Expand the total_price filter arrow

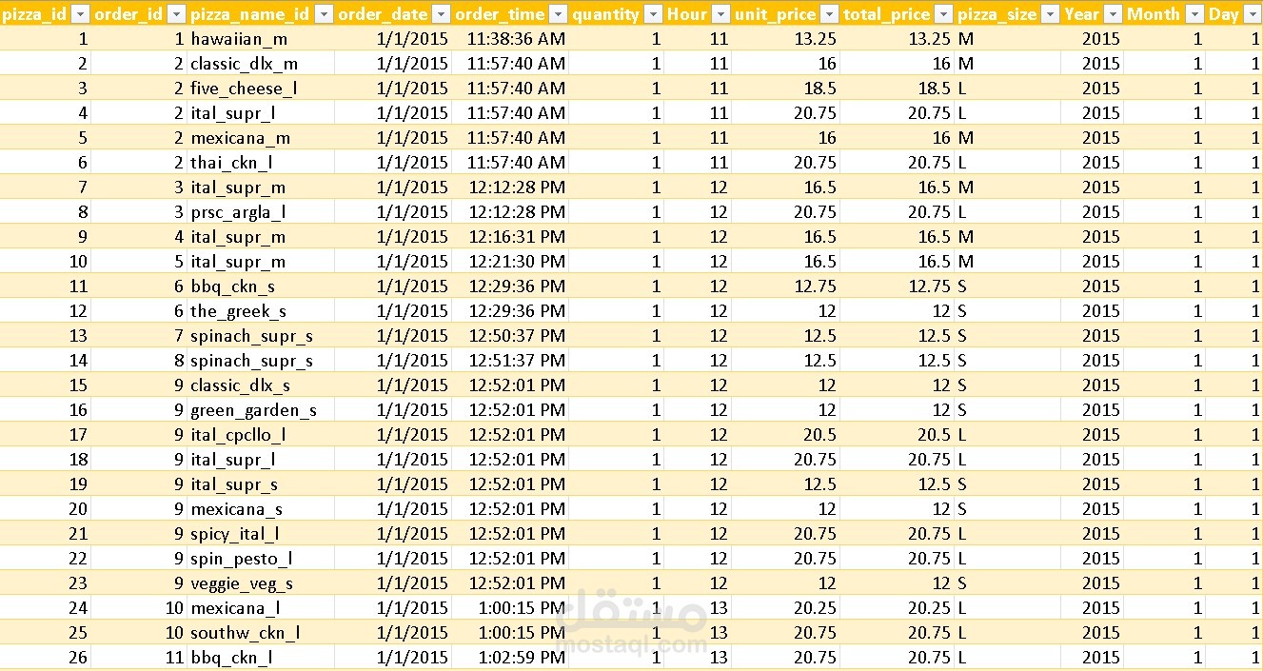click(x=943, y=14)
